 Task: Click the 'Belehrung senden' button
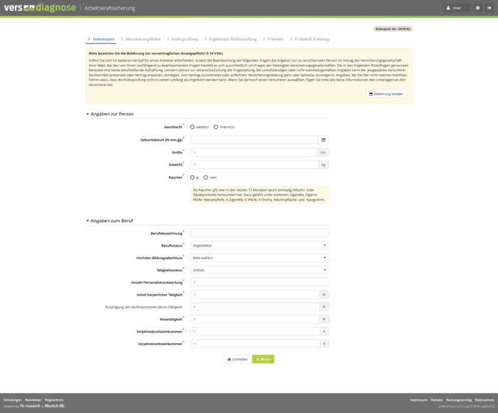[386, 94]
